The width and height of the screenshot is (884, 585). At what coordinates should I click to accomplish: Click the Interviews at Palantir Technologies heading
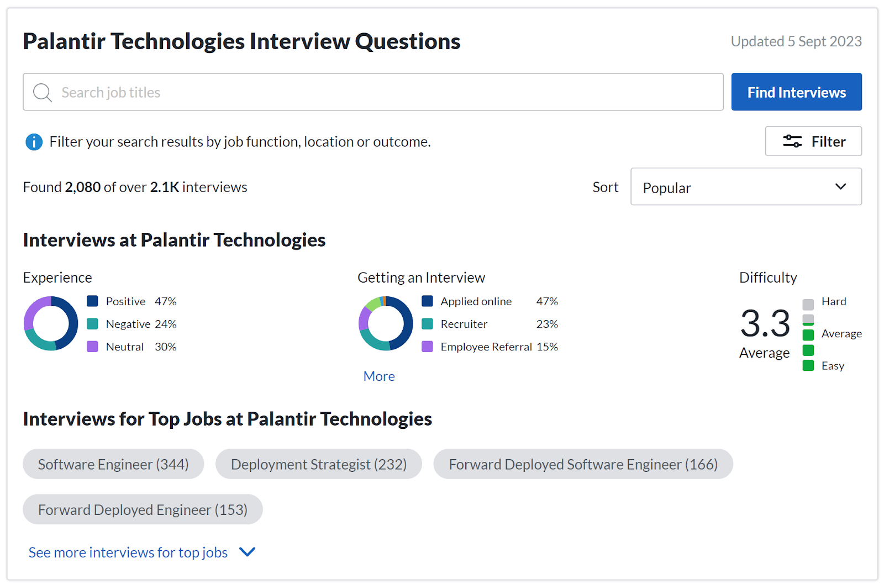pyautogui.click(x=173, y=240)
